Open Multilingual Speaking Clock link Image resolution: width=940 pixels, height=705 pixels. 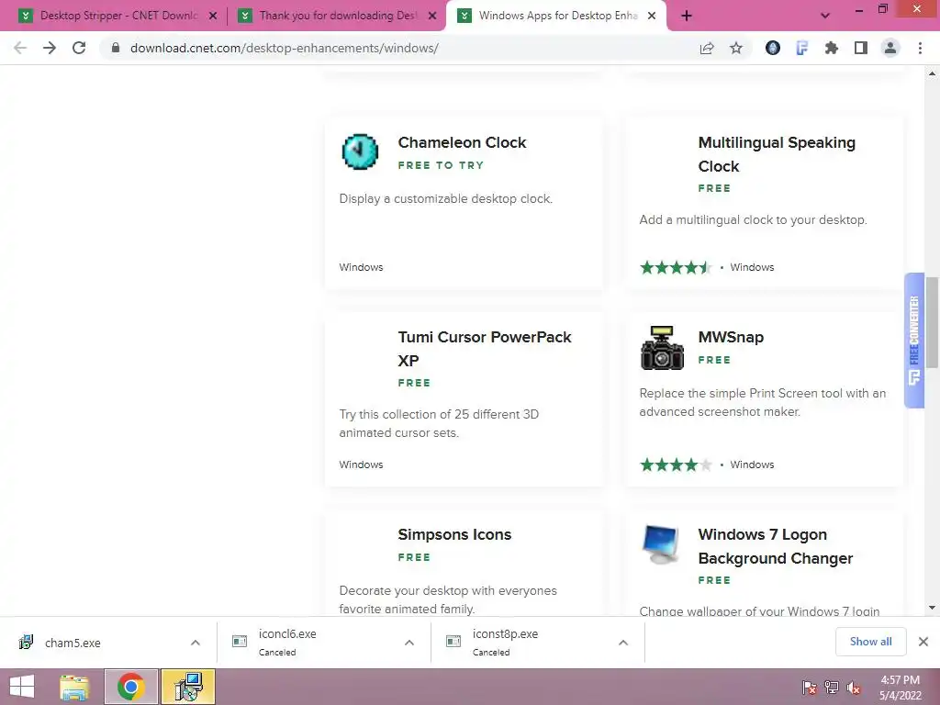777,154
